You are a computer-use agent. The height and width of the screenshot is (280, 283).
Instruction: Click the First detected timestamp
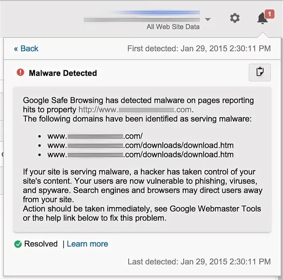pos(199,48)
